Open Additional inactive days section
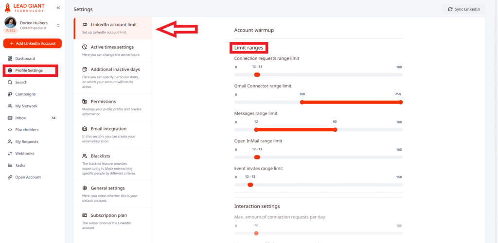 click(x=115, y=69)
